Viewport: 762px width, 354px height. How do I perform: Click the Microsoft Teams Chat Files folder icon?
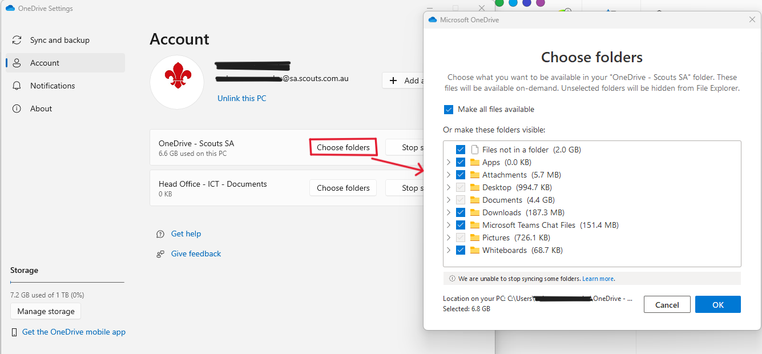coord(474,225)
